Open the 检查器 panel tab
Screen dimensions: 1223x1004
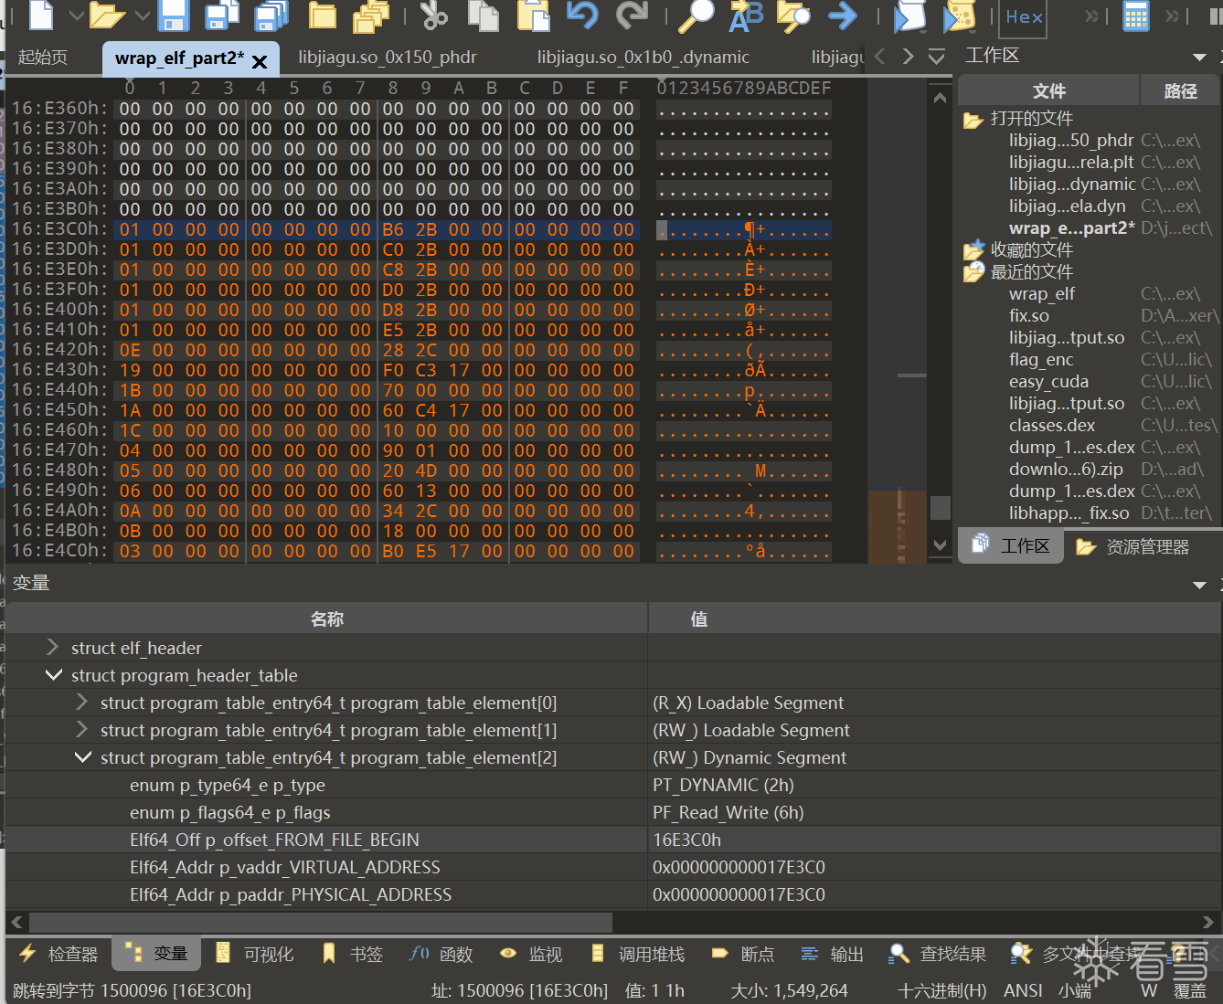(x=58, y=954)
